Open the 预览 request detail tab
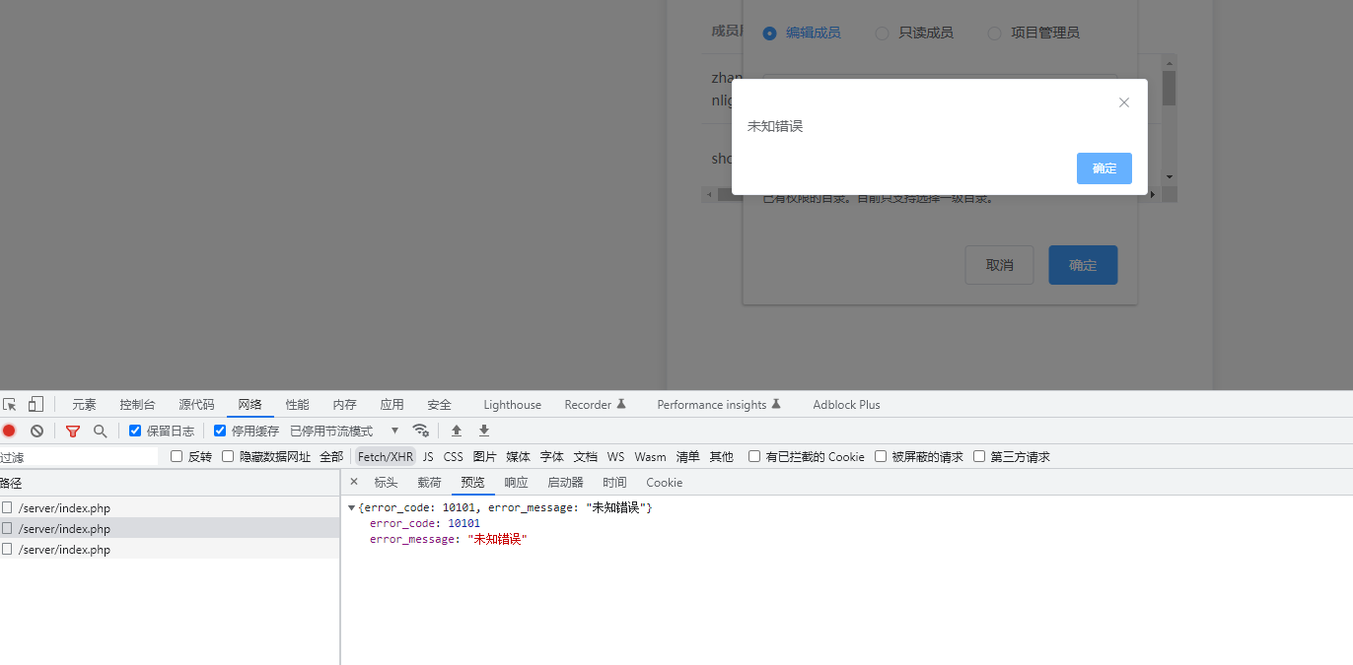This screenshot has height=665, width=1353. coord(472,482)
